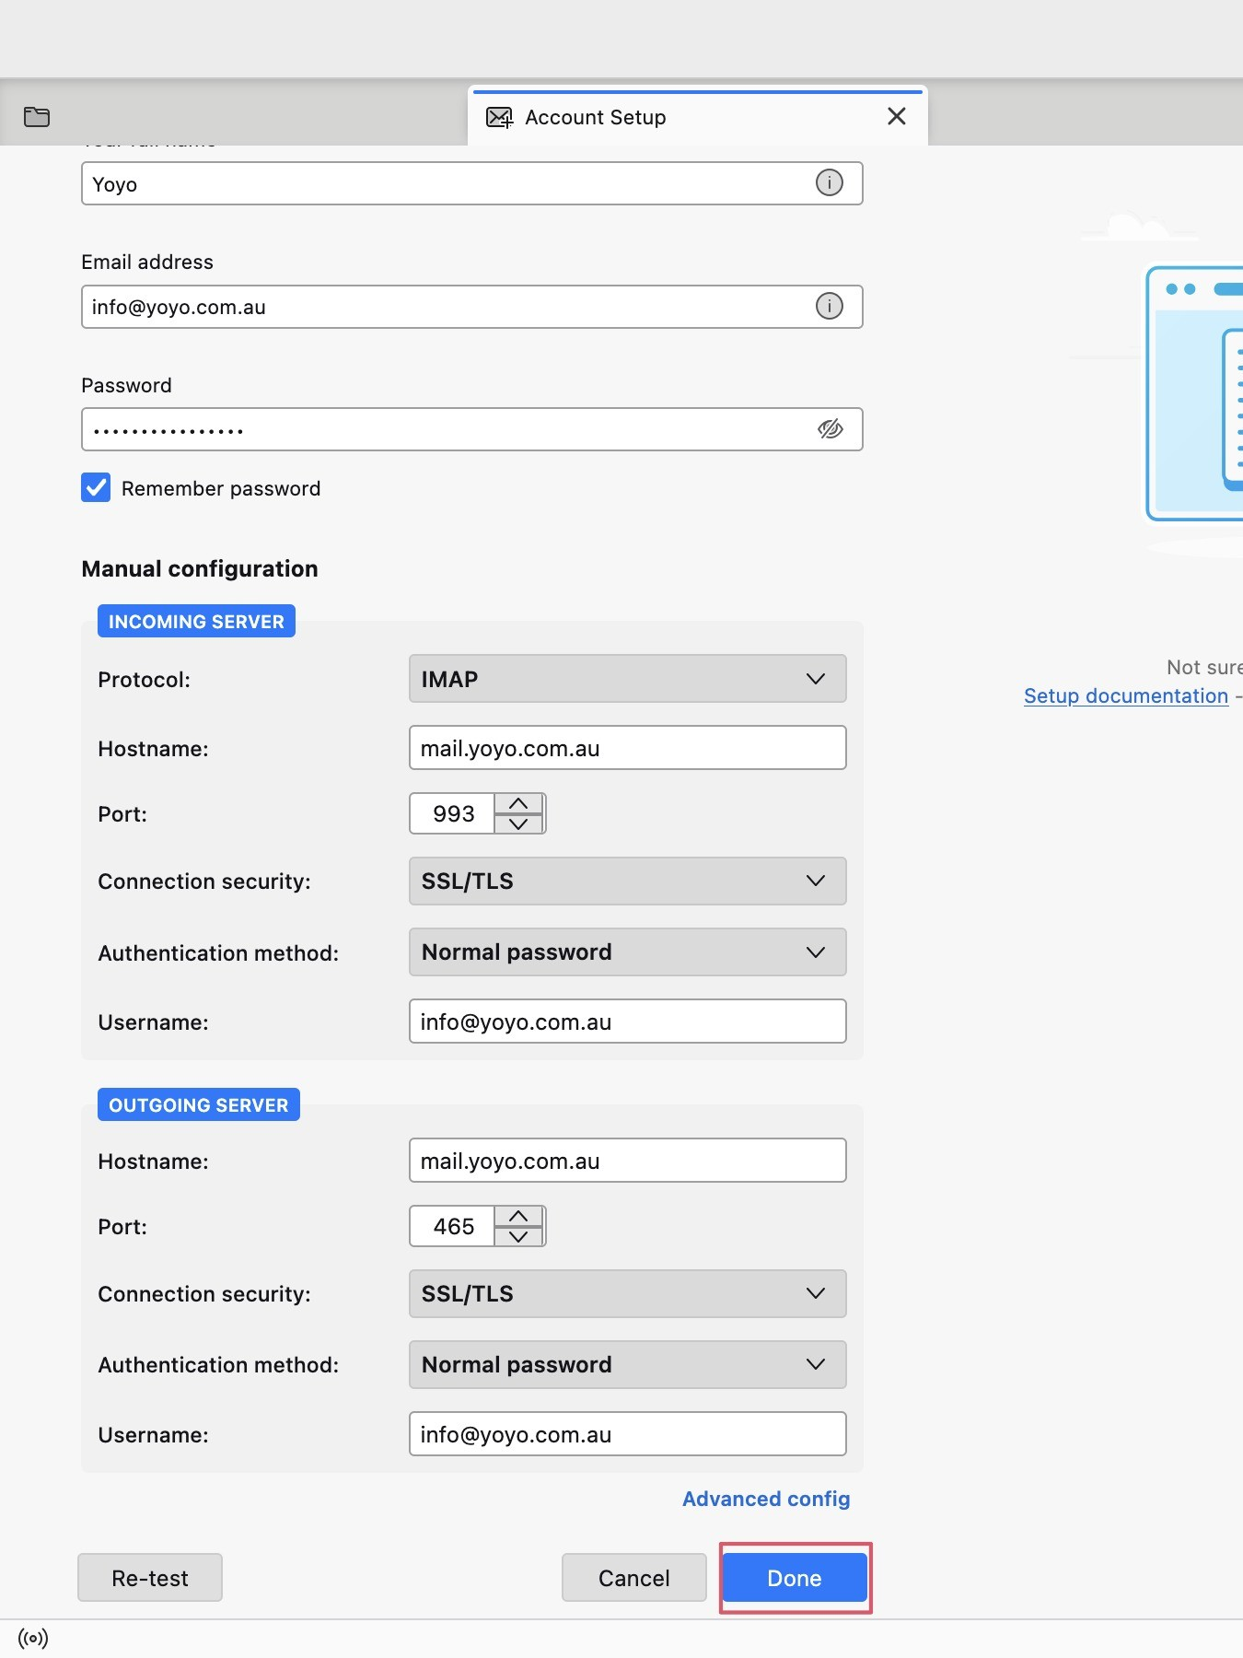
Task: Click the Cancel button
Action: click(634, 1578)
